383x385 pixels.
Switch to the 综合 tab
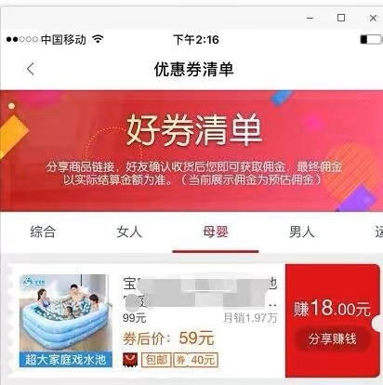tap(43, 232)
